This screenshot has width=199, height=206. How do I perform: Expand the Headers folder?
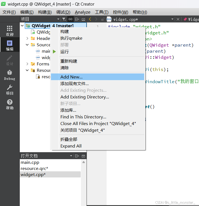tap(27, 38)
